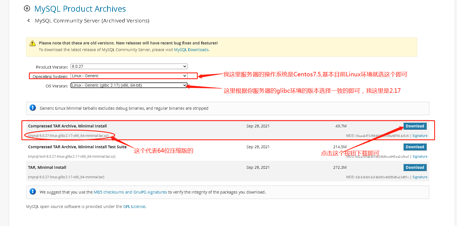Click file name mysql-8.0.27-linux-glibc2.17-x86_64-minimal.tar.xz
The width and height of the screenshot is (457, 226).
68,136
